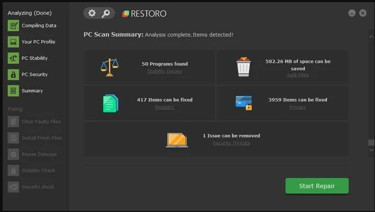The width and height of the screenshot is (375, 212).
Task: Click the scrollbar up arrow
Action: [371, 37]
